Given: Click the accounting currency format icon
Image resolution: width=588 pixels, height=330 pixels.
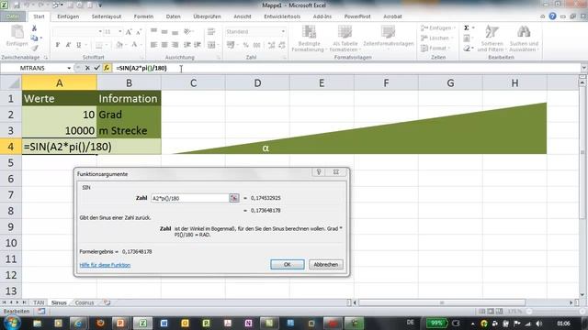Looking at the screenshot, I should (x=231, y=45).
